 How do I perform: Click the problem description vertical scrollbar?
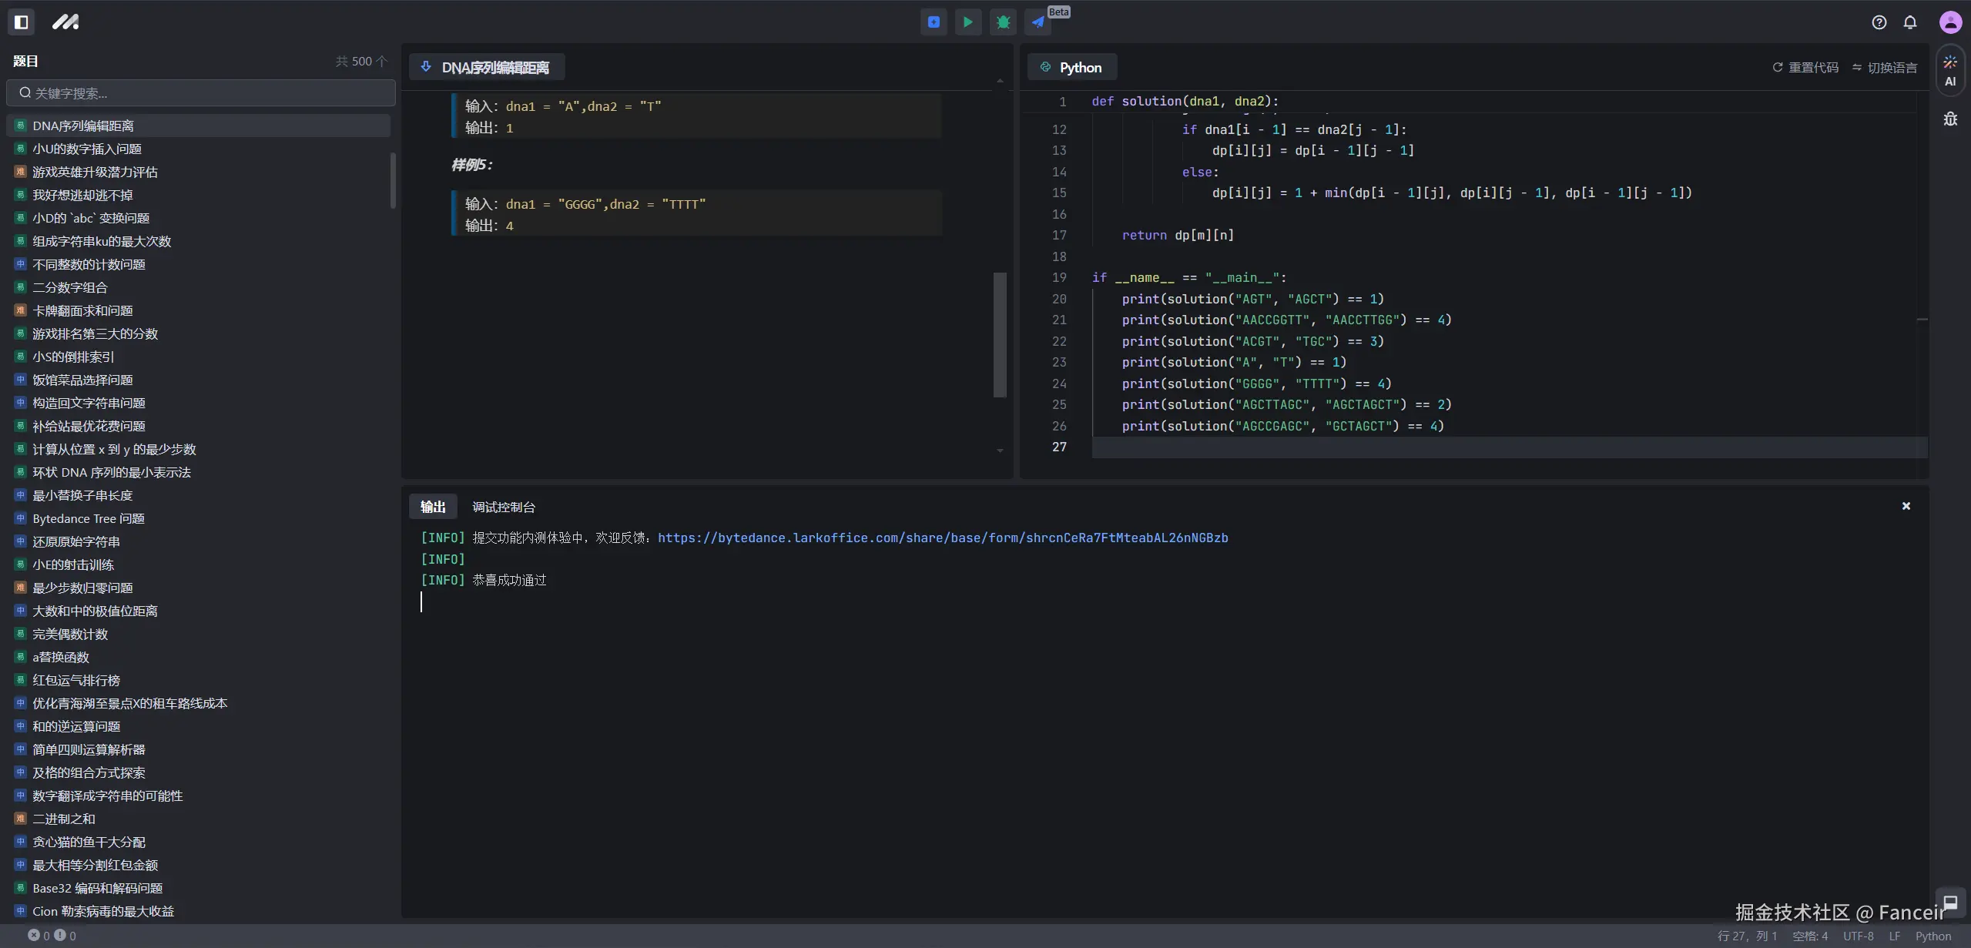[1000, 334]
